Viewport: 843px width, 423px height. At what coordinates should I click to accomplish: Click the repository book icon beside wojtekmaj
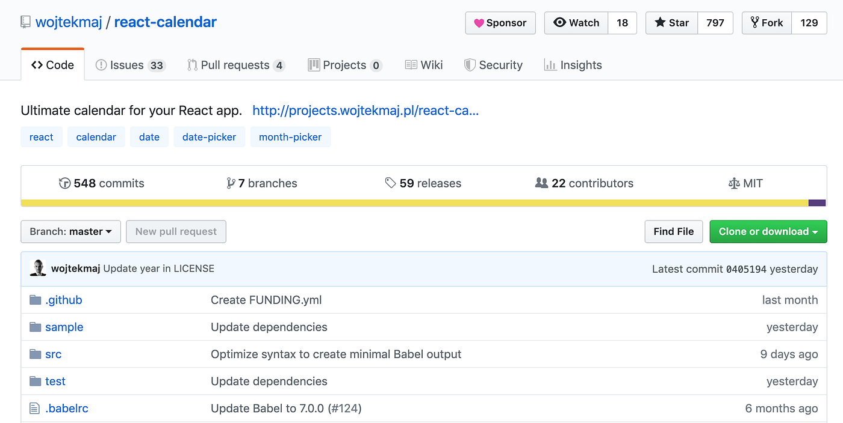point(25,23)
